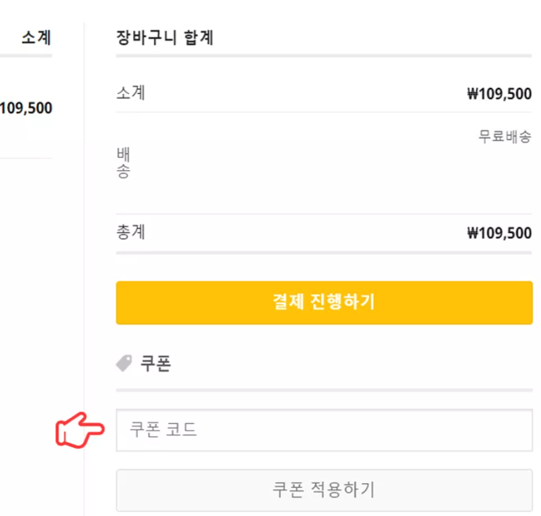Click the 소계 column header in the left table

[x=36, y=38]
